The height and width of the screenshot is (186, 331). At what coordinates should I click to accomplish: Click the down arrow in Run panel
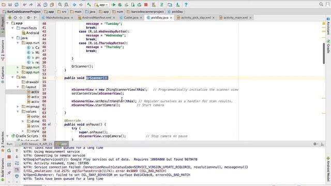pyautogui.click(x=17, y=157)
